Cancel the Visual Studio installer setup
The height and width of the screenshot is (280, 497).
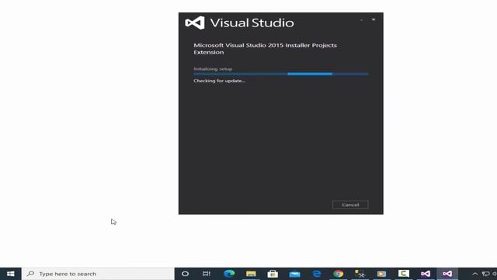(350, 205)
